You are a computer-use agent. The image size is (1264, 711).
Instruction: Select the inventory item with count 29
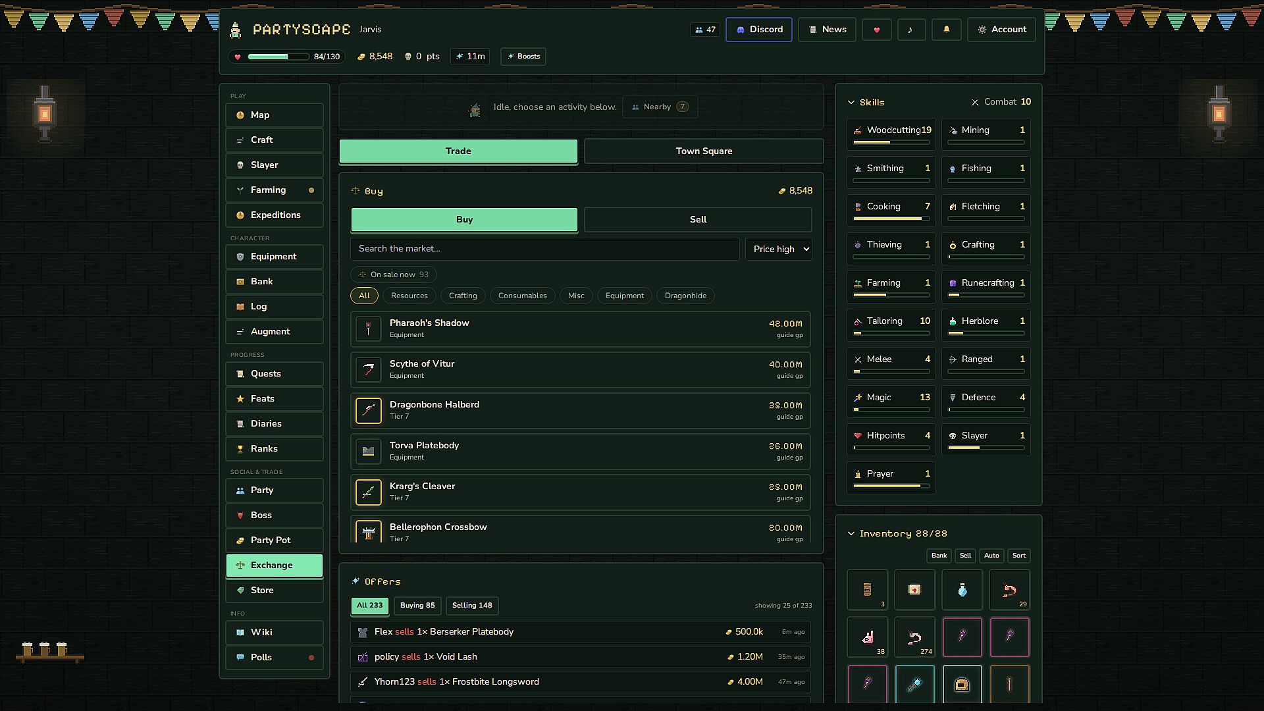(x=1009, y=590)
